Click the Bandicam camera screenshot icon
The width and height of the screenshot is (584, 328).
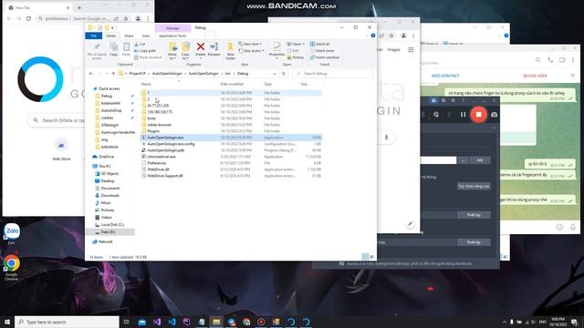point(494,115)
